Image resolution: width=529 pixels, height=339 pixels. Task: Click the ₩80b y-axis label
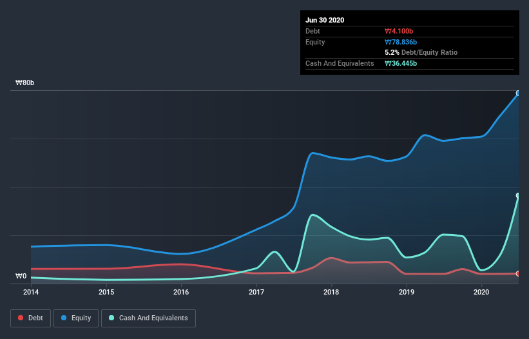click(25, 82)
